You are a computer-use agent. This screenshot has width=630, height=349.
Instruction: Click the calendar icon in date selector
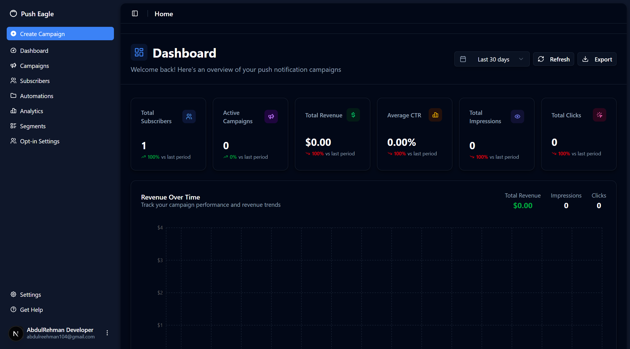(463, 59)
